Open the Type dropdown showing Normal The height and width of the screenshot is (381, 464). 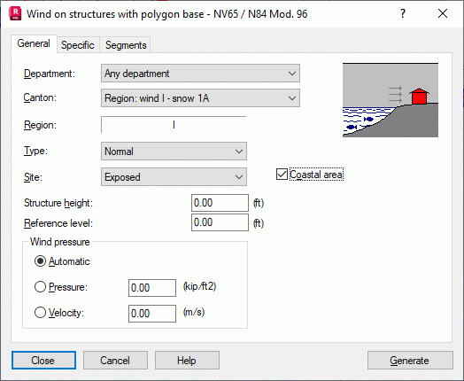[x=174, y=152]
